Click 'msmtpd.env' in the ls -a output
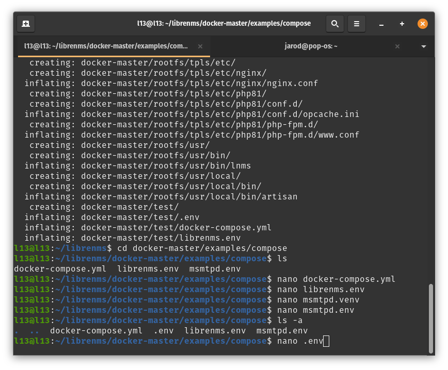This screenshot has height=370, width=448. click(x=282, y=331)
